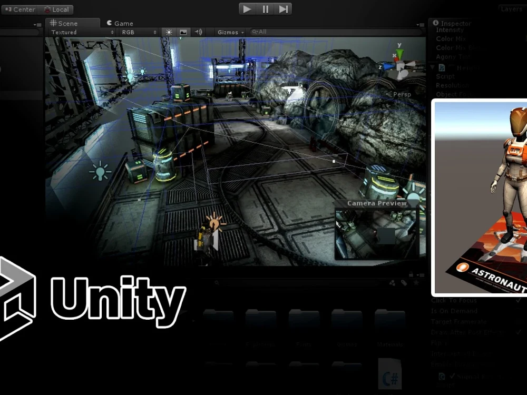This screenshot has width=527, height=395.
Task: Select the orange light gizmo above player
Action: coord(214,223)
